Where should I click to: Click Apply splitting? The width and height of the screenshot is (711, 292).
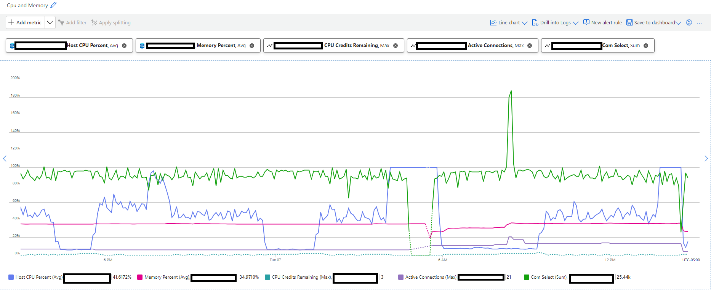tap(111, 22)
